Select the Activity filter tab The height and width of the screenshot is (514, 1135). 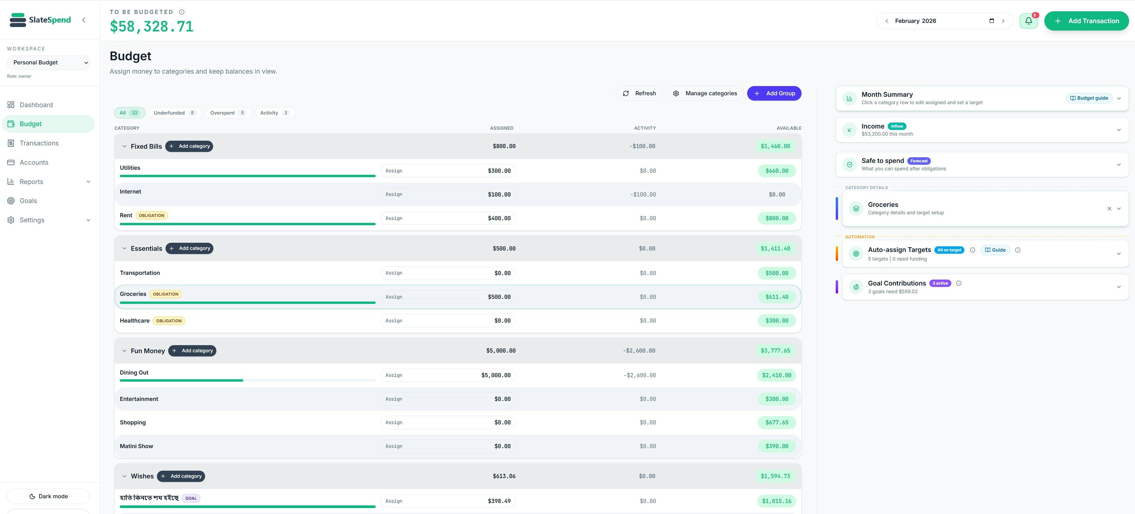pyautogui.click(x=275, y=113)
